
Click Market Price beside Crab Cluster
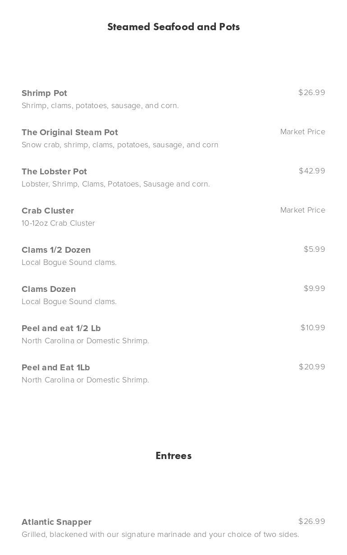coord(302,210)
